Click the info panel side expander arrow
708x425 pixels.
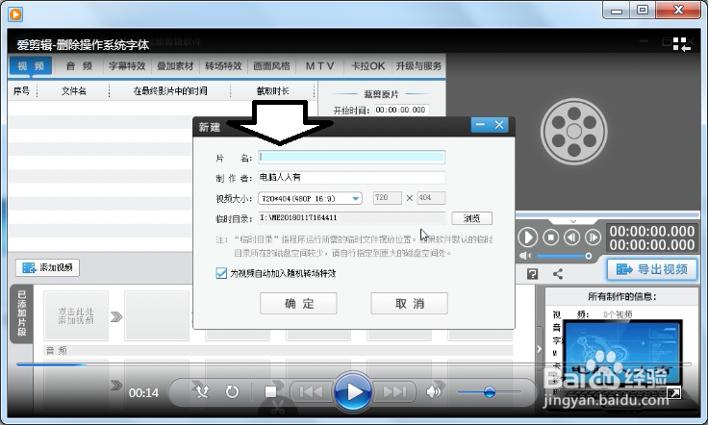(539, 349)
